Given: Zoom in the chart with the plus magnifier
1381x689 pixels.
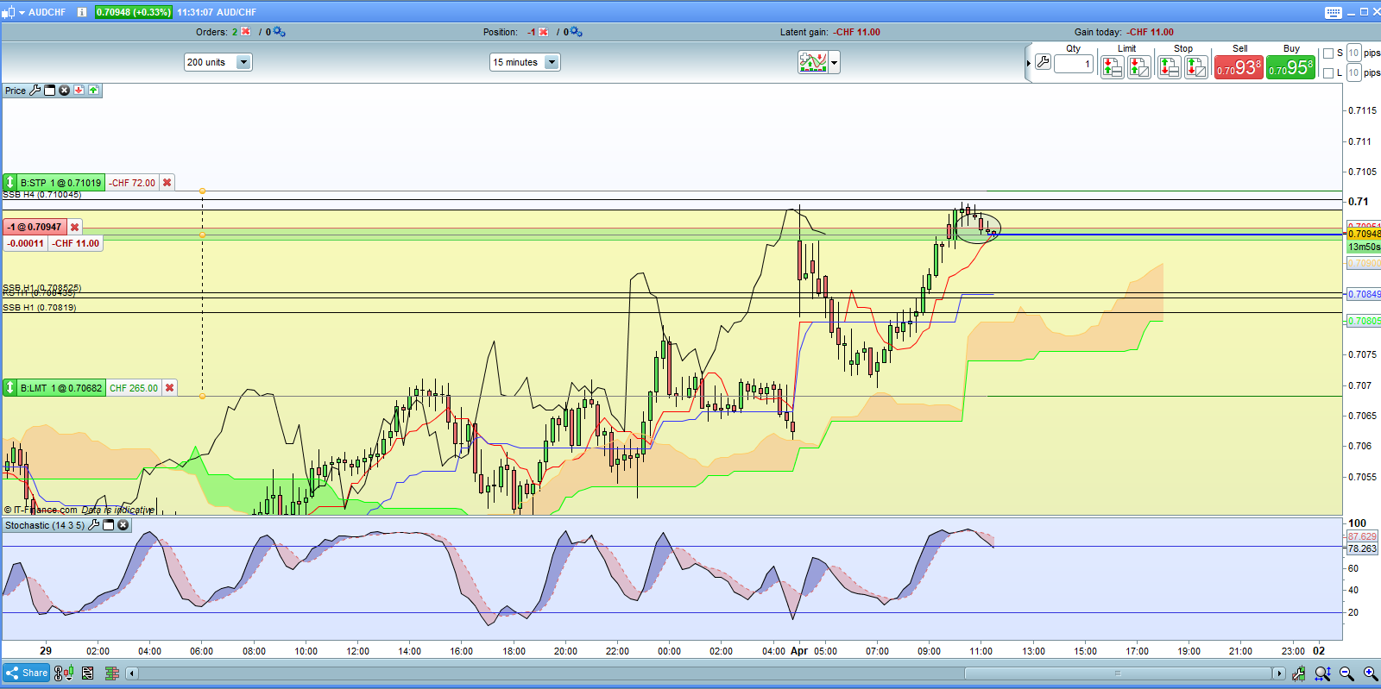Looking at the screenshot, I should pyautogui.click(x=1370, y=673).
